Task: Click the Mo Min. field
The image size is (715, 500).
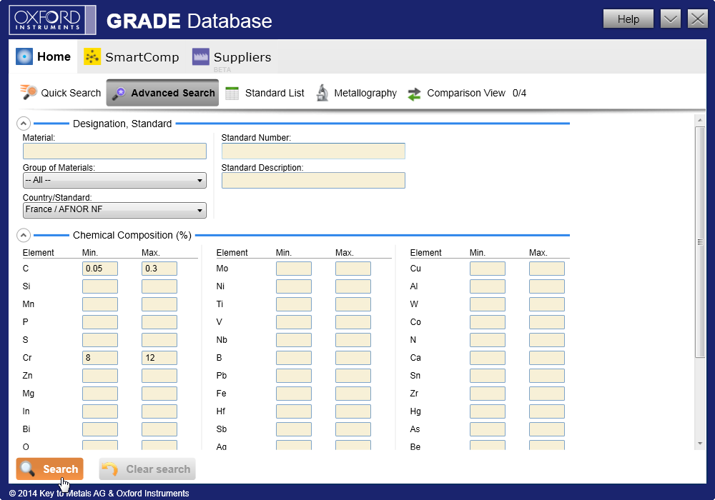Action: (x=294, y=269)
